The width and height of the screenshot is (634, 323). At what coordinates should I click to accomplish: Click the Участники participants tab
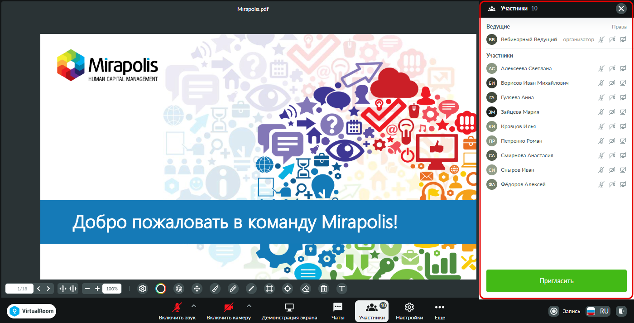(x=372, y=311)
